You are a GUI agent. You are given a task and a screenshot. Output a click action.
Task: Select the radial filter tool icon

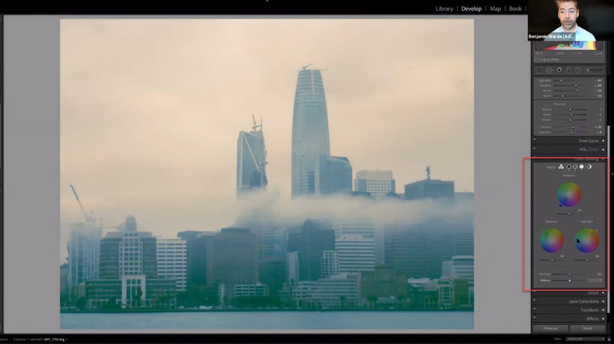578,70
